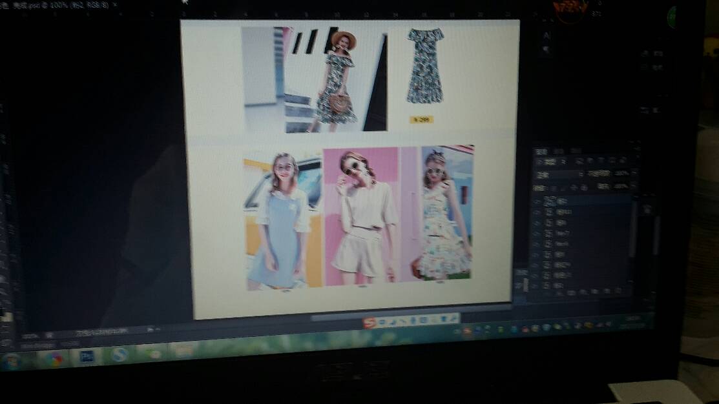This screenshot has width=719, height=404.
Task: Click the floral dress product image
Action: point(425,65)
